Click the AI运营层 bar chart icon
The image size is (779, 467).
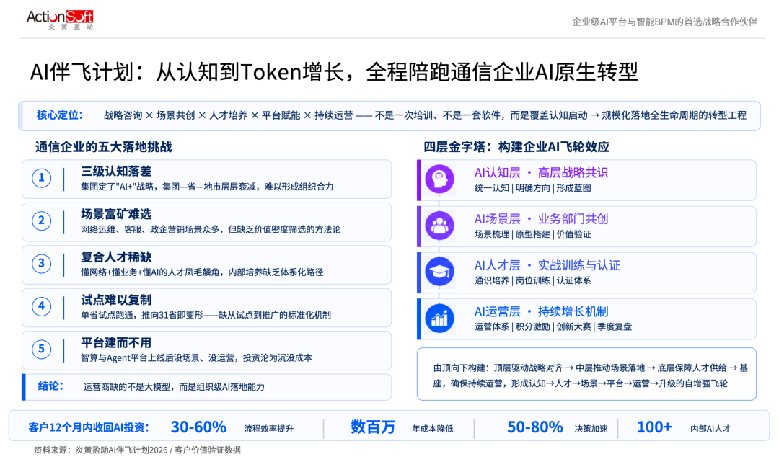[439, 318]
